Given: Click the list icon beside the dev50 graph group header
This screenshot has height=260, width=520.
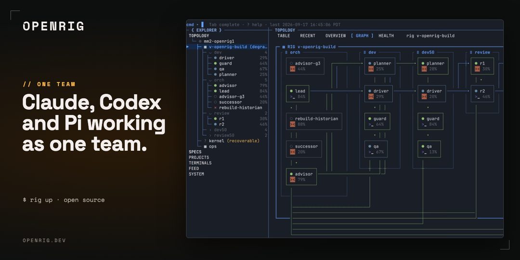Looking at the screenshot, I should coord(418,52).
